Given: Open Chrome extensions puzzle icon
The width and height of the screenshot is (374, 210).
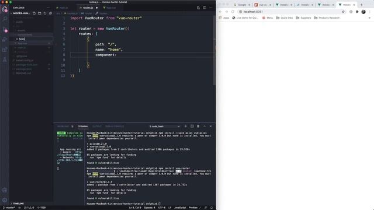Looking at the screenshot, I should pyautogui.click(x=357, y=12).
